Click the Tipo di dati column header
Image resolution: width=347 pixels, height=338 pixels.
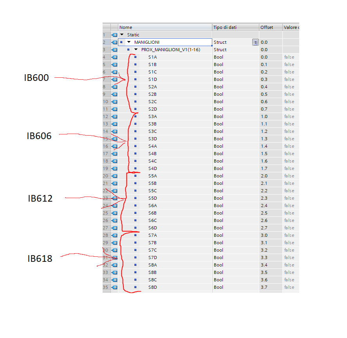(x=236, y=27)
